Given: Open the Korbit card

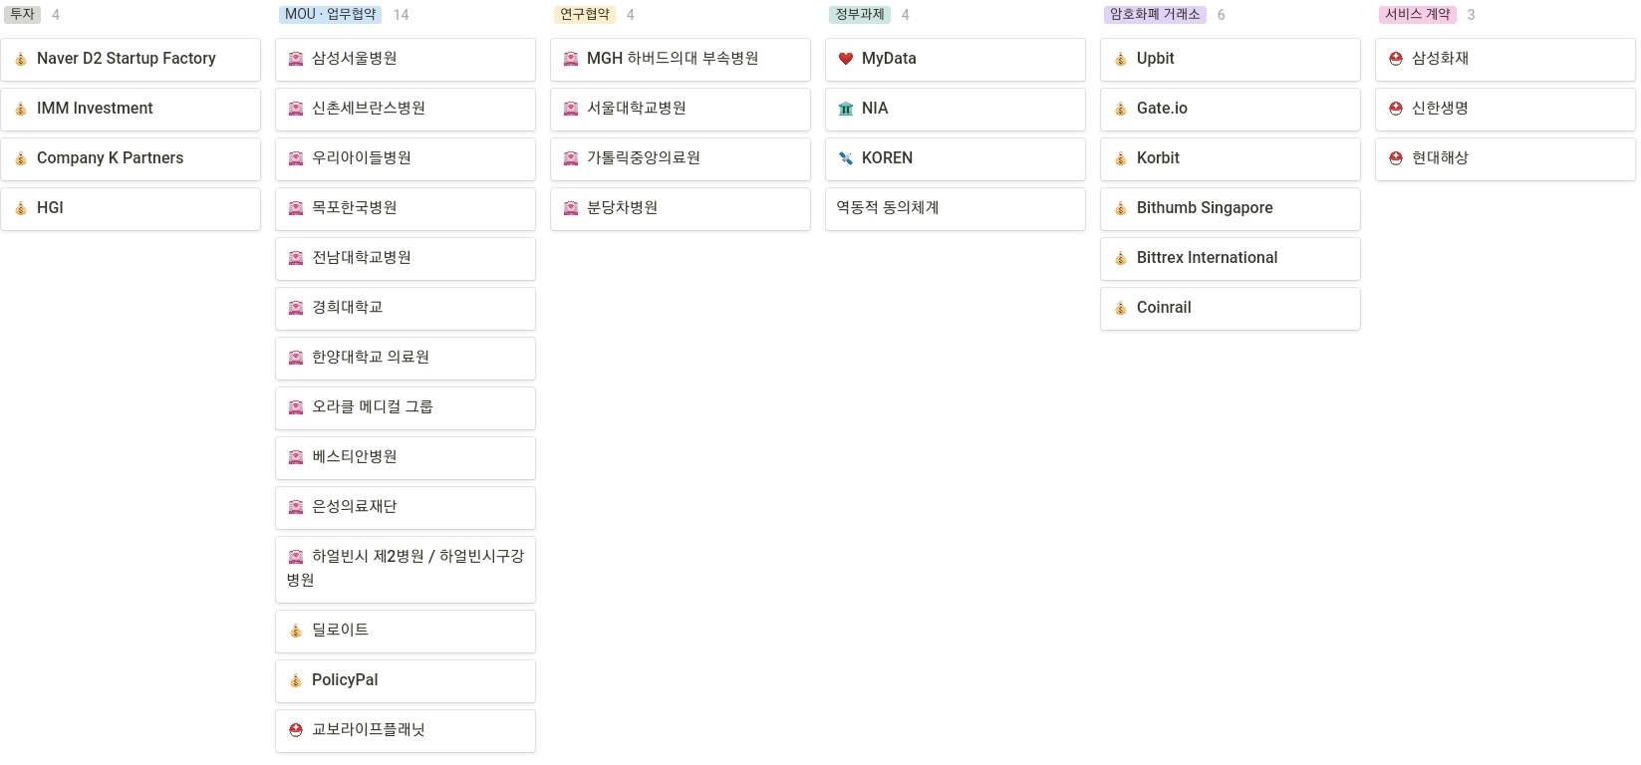Looking at the screenshot, I should [1231, 159].
